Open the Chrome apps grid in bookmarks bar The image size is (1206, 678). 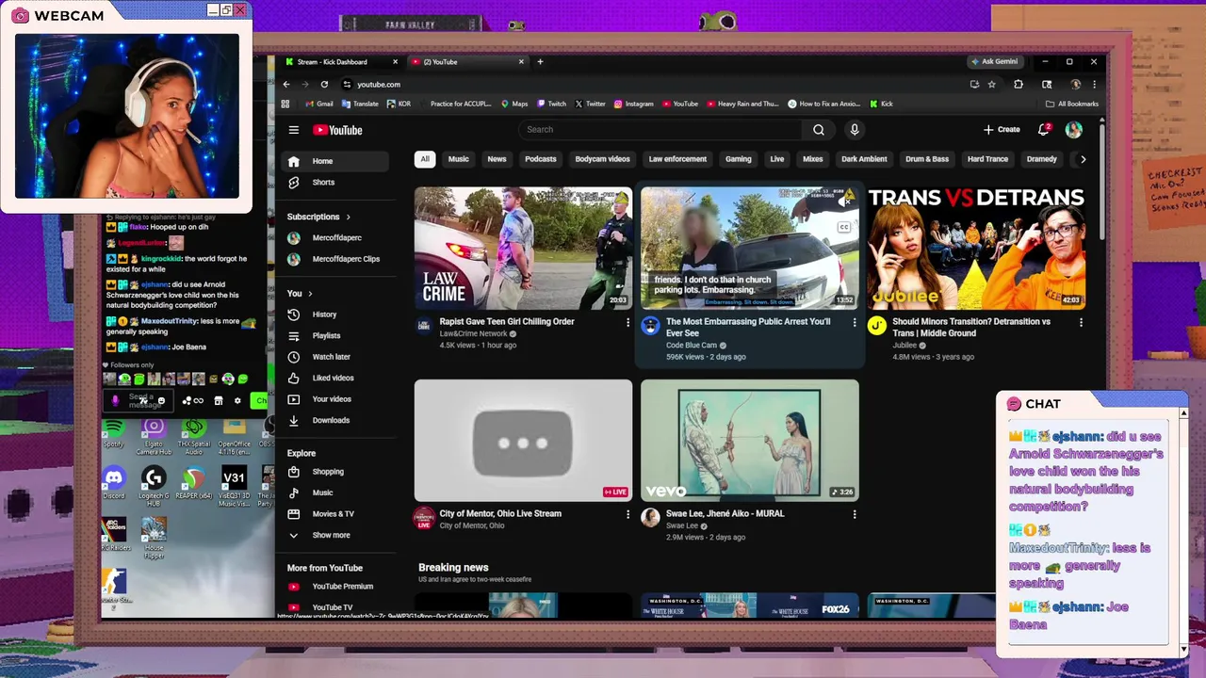(x=285, y=104)
